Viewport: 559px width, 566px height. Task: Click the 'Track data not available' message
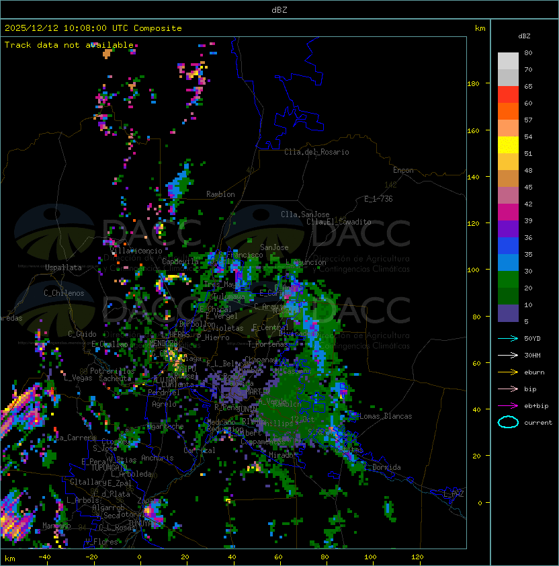pyautogui.click(x=69, y=45)
